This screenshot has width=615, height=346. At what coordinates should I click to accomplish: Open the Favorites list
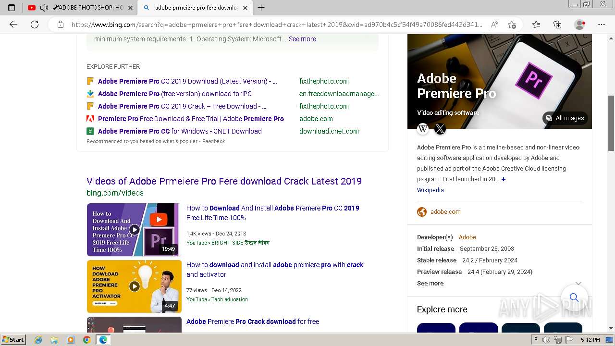(x=536, y=25)
